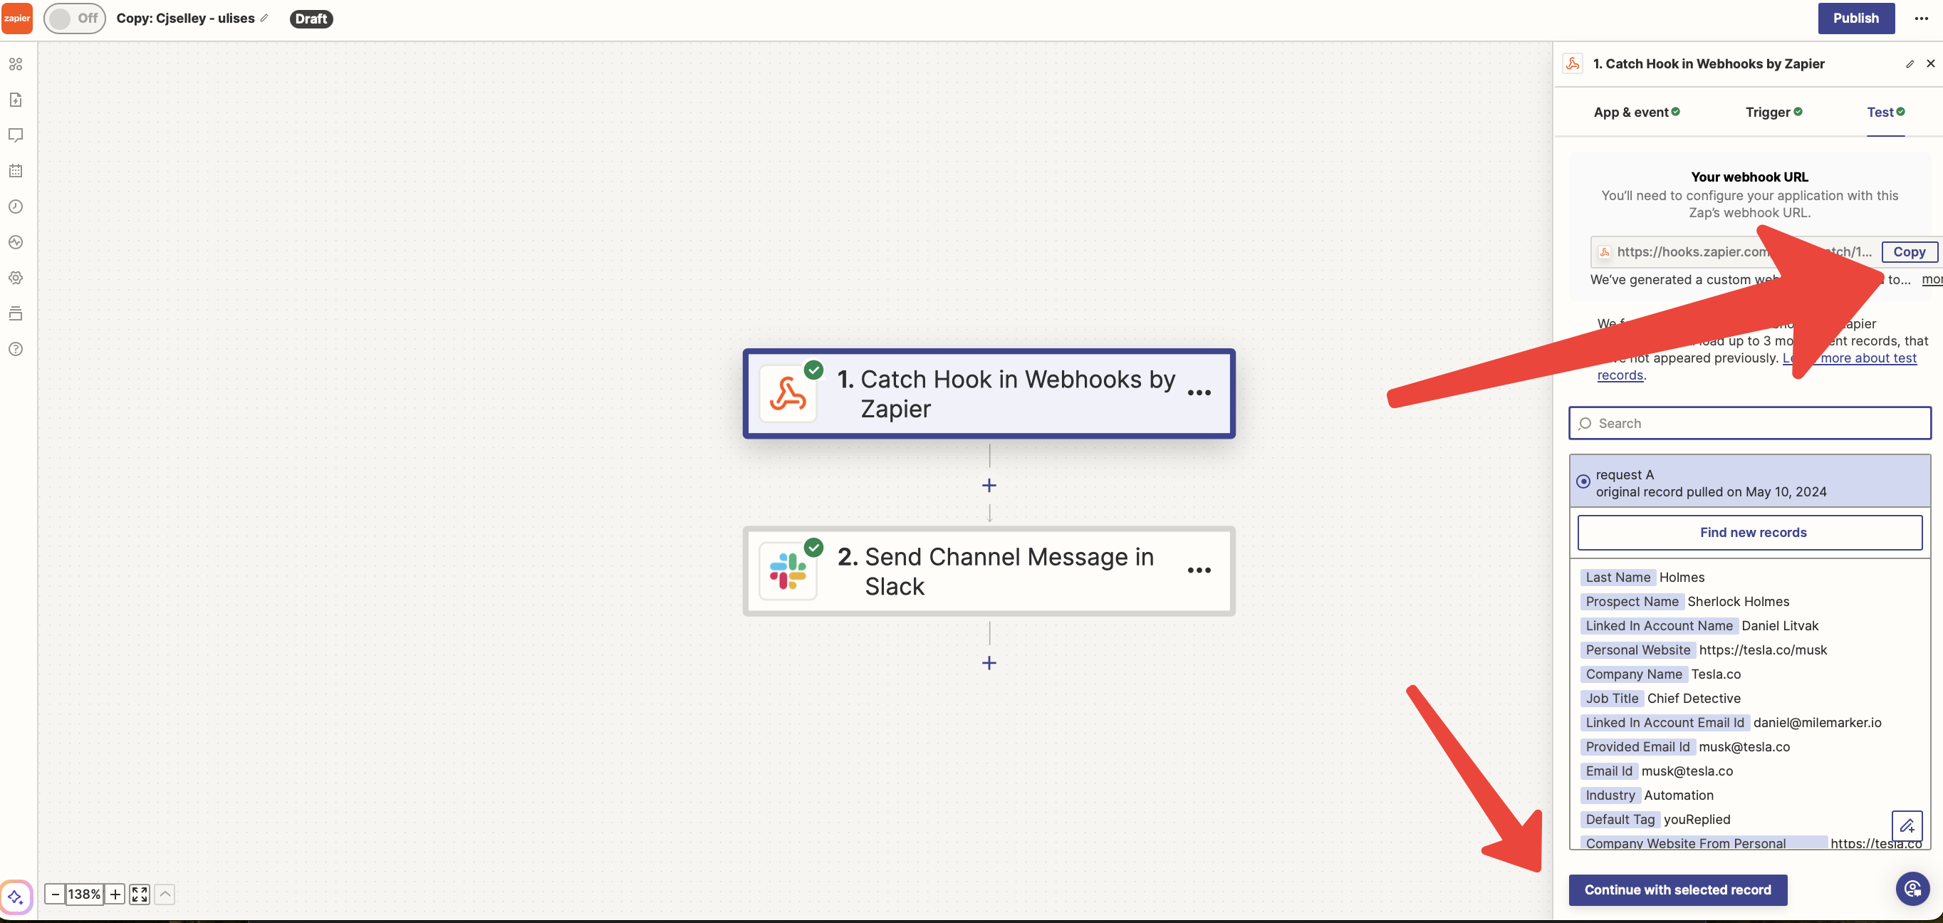Open the help question mark icon
This screenshot has width=1943, height=923.
(15, 349)
